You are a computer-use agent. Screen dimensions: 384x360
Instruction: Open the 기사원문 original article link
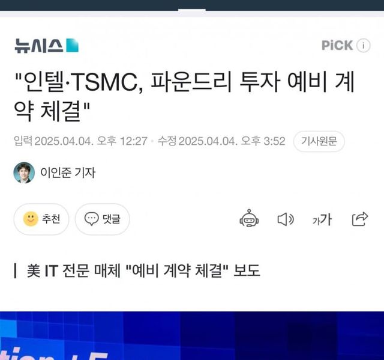[319, 141]
